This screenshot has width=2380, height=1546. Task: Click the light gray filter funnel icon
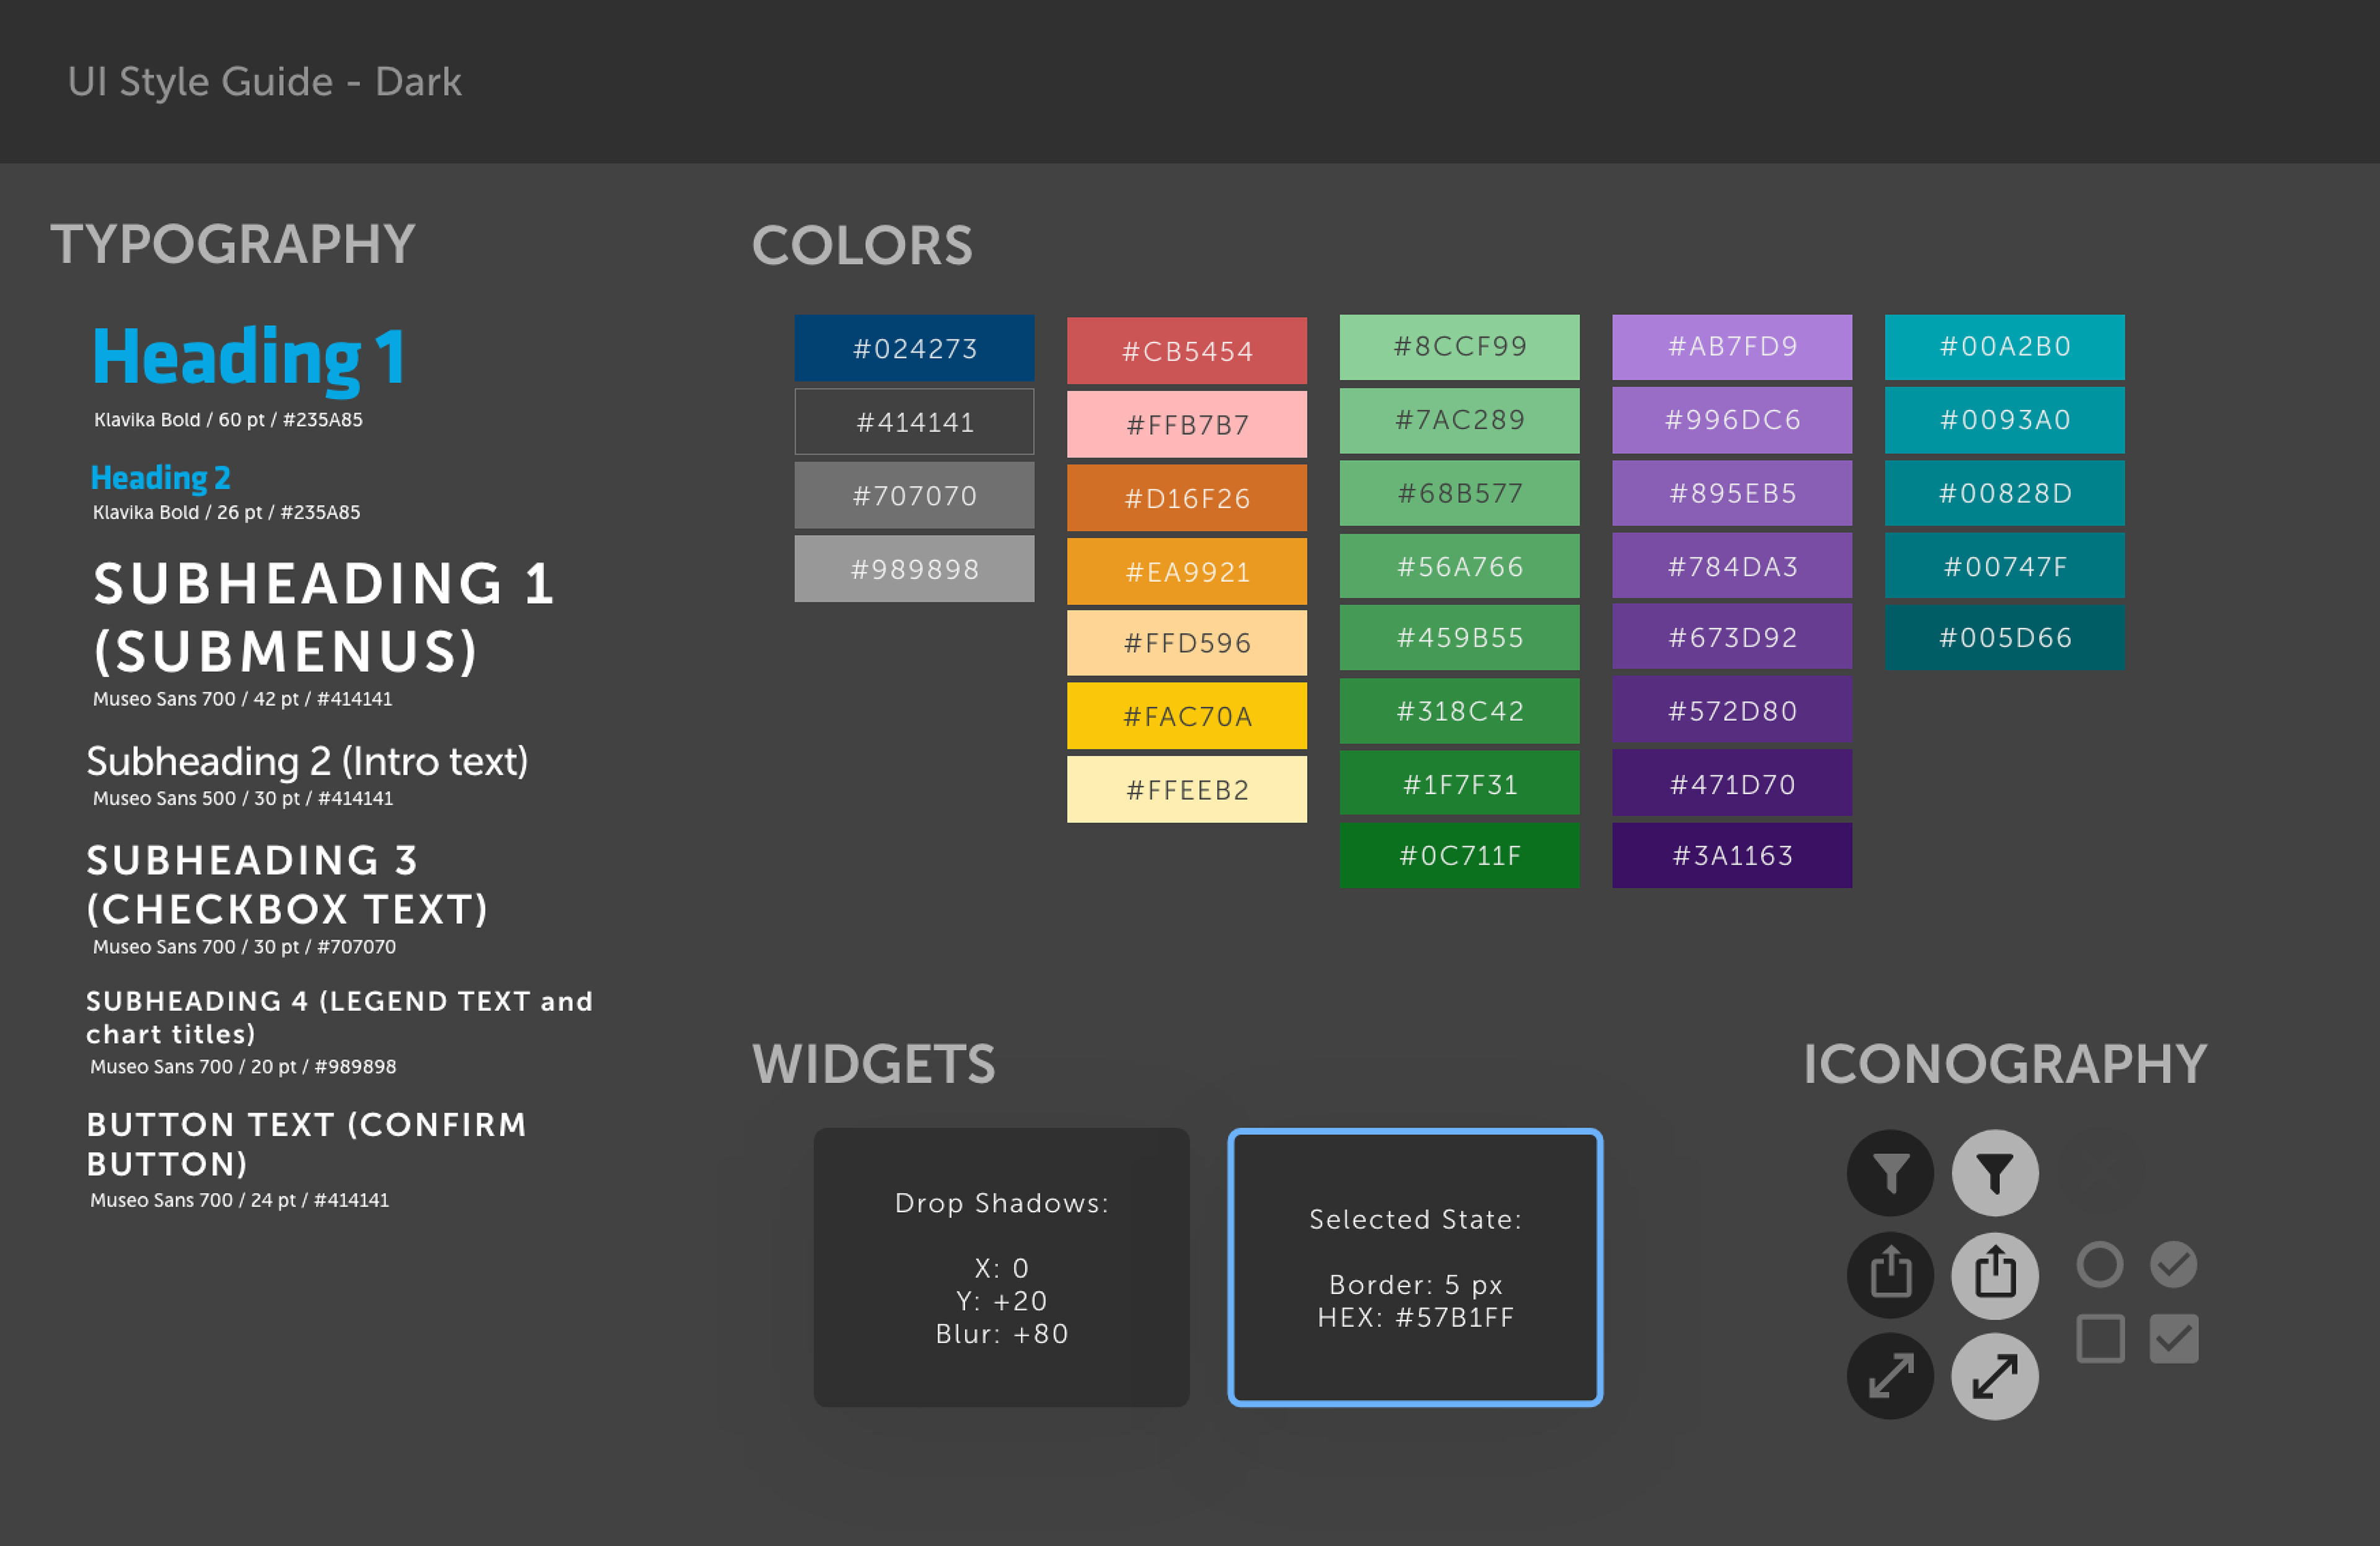tap(1995, 1173)
